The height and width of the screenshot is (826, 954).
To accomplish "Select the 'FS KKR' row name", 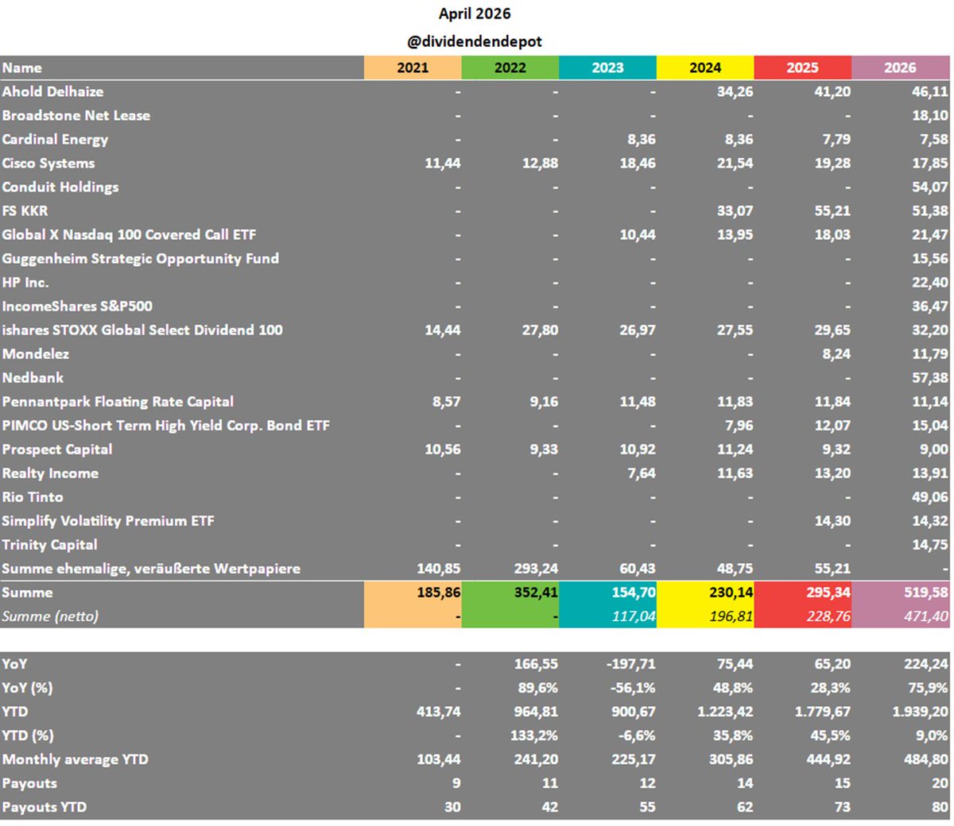I will 25,210.
